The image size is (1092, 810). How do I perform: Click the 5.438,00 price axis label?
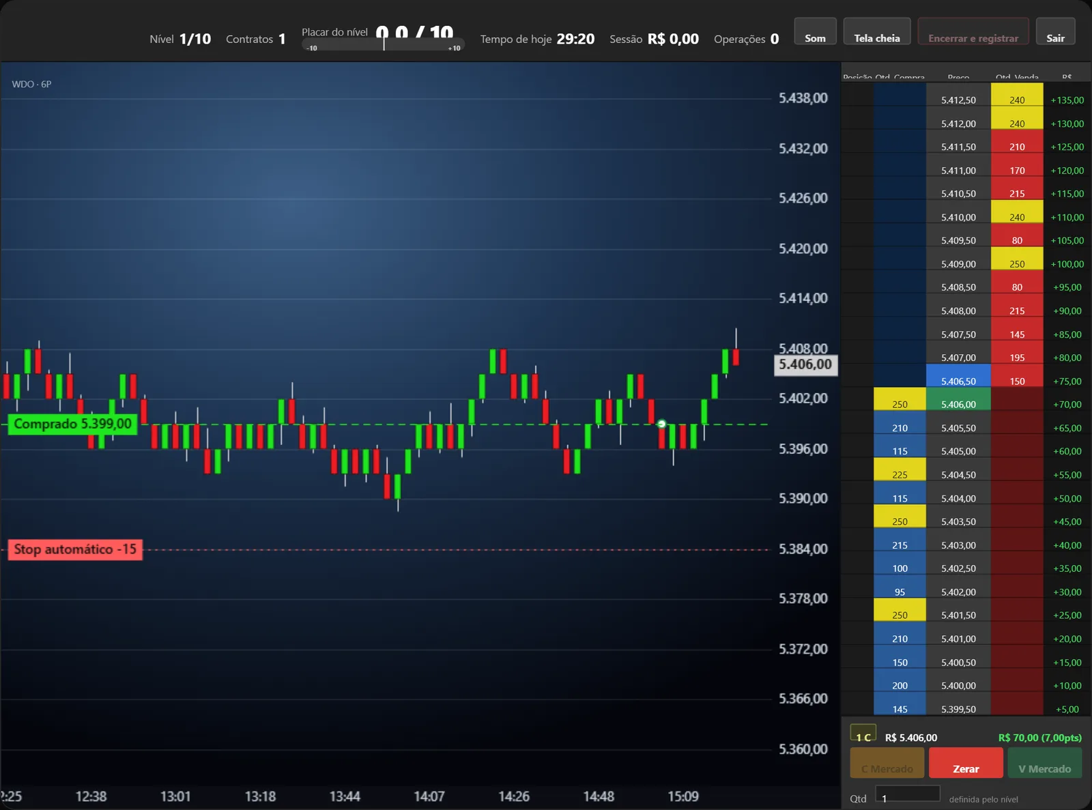pos(803,98)
